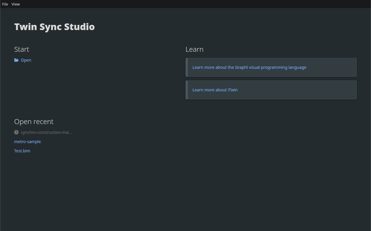Open the Learn more about iTwin link
This screenshot has height=231, width=371.
pos(215,90)
